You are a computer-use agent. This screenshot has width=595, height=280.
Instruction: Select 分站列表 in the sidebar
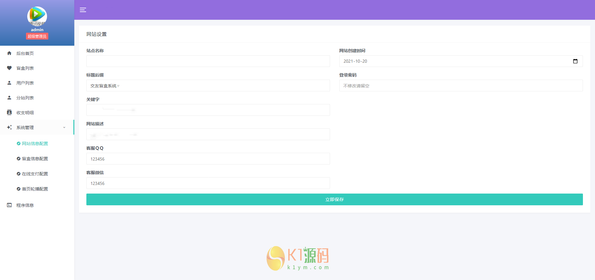point(37,98)
